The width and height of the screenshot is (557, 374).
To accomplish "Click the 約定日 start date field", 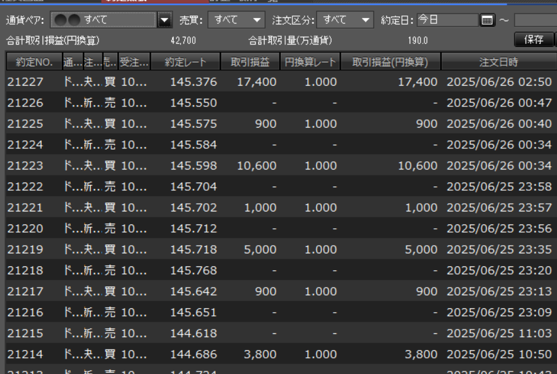I will click(x=447, y=20).
